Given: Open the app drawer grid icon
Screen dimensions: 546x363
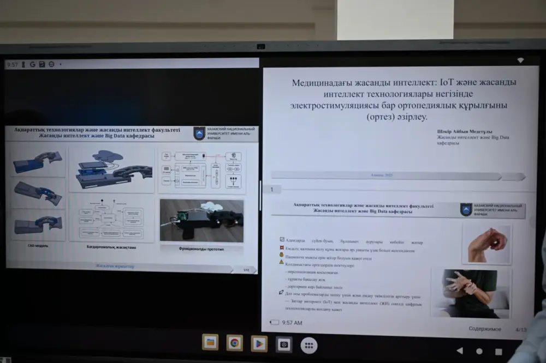Looking at the screenshot, I should pyautogui.click(x=308, y=344).
